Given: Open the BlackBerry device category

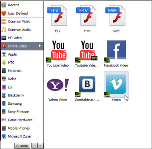Looking at the screenshot, I should [x=22, y=95].
